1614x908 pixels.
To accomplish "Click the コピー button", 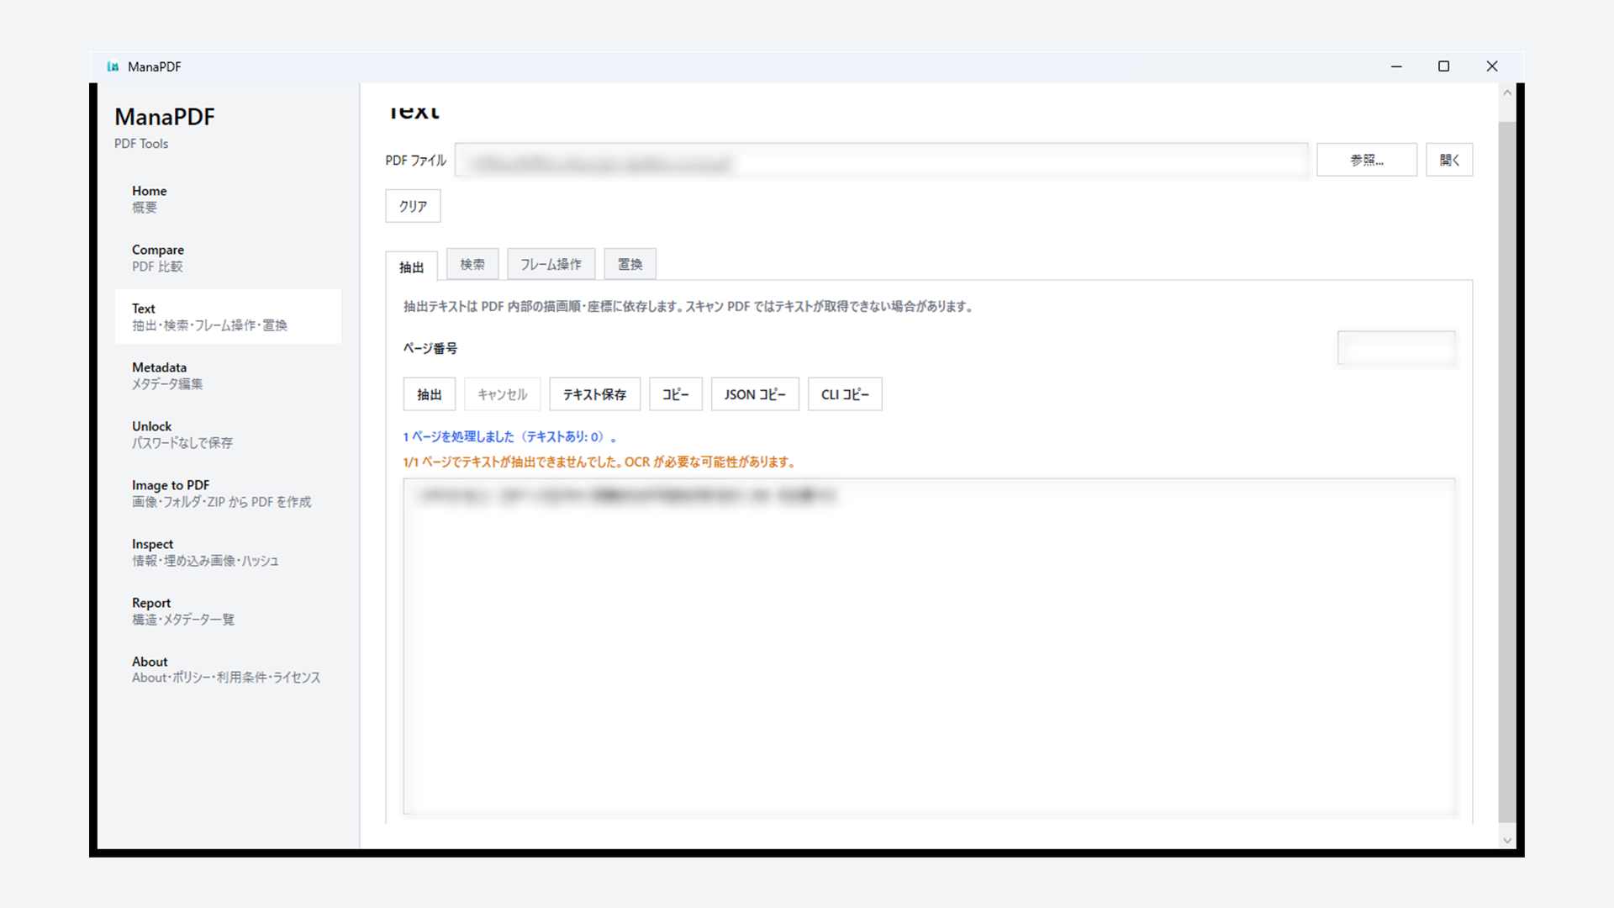I will tap(675, 394).
